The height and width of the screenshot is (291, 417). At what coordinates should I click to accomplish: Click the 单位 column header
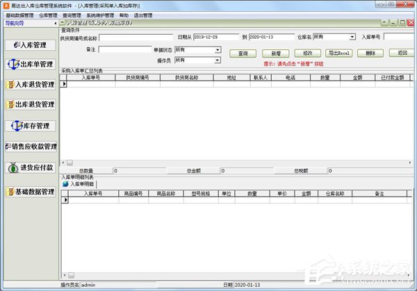(x=227, y=194)
